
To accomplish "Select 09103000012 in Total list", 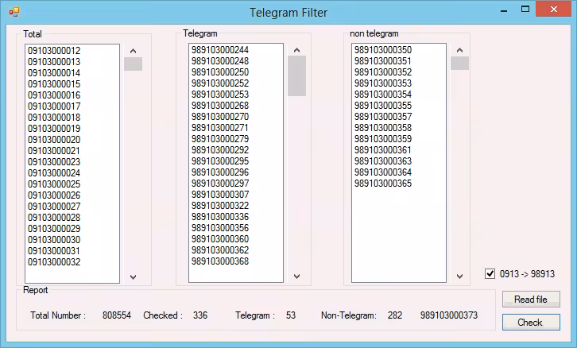I will pyautogui.click(x=54, y=50).
